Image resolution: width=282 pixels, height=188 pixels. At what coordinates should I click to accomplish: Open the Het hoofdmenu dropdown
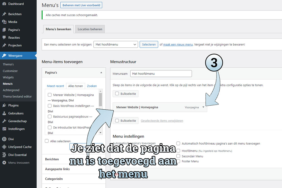(116, 44)
